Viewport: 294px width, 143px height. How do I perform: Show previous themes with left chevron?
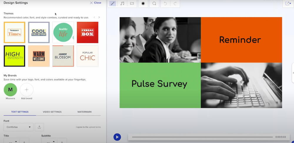[94, 17]
